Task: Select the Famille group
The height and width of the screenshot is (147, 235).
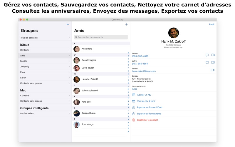Action: click(45, 61)
